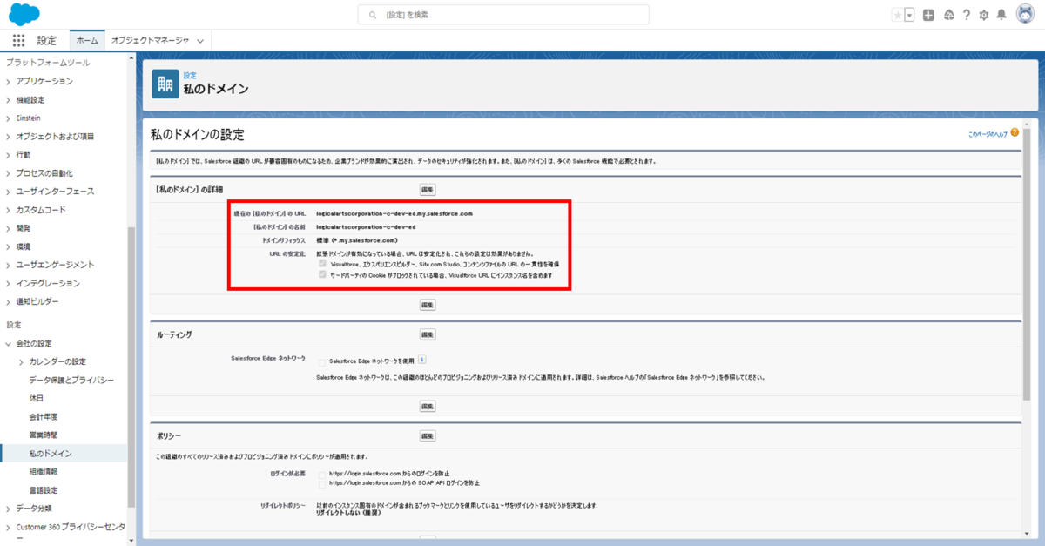Click 編集 in the ポリシー header
Image resolution: width=1045 pixels, height=546 pixels.
[428, 435]
